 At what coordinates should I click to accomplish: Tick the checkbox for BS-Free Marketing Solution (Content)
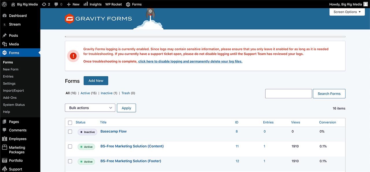pos(70,147)
